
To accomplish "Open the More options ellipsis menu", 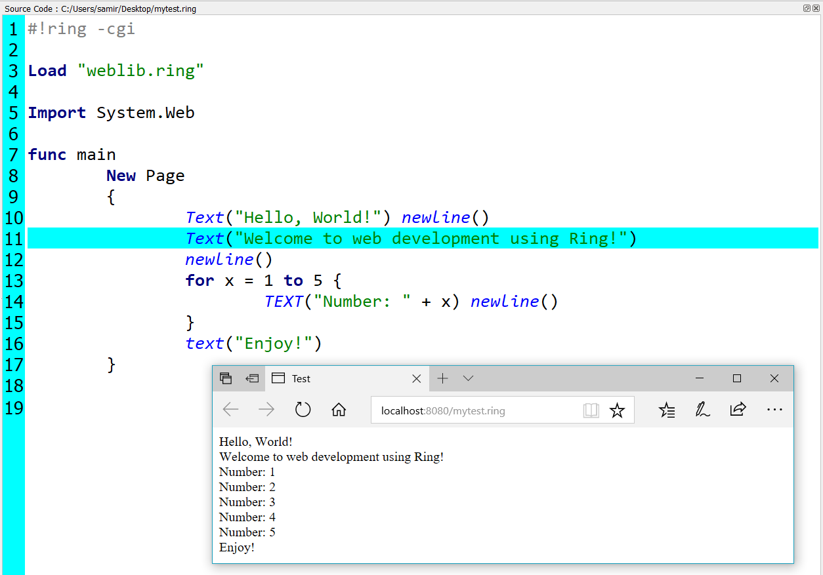I will (x=774, y=409).
